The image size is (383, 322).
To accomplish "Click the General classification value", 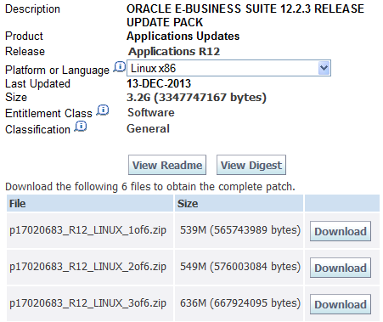I will click(148, 129).
